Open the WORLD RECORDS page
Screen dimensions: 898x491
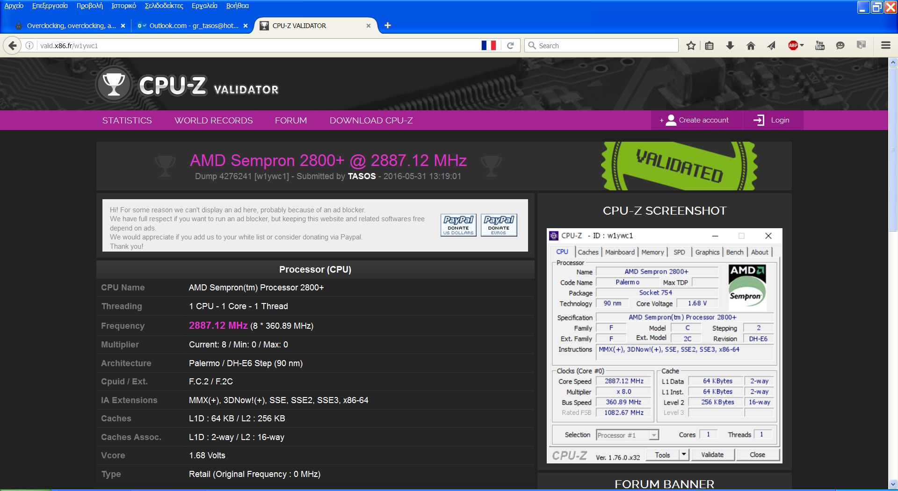click(x=214, y=120)
